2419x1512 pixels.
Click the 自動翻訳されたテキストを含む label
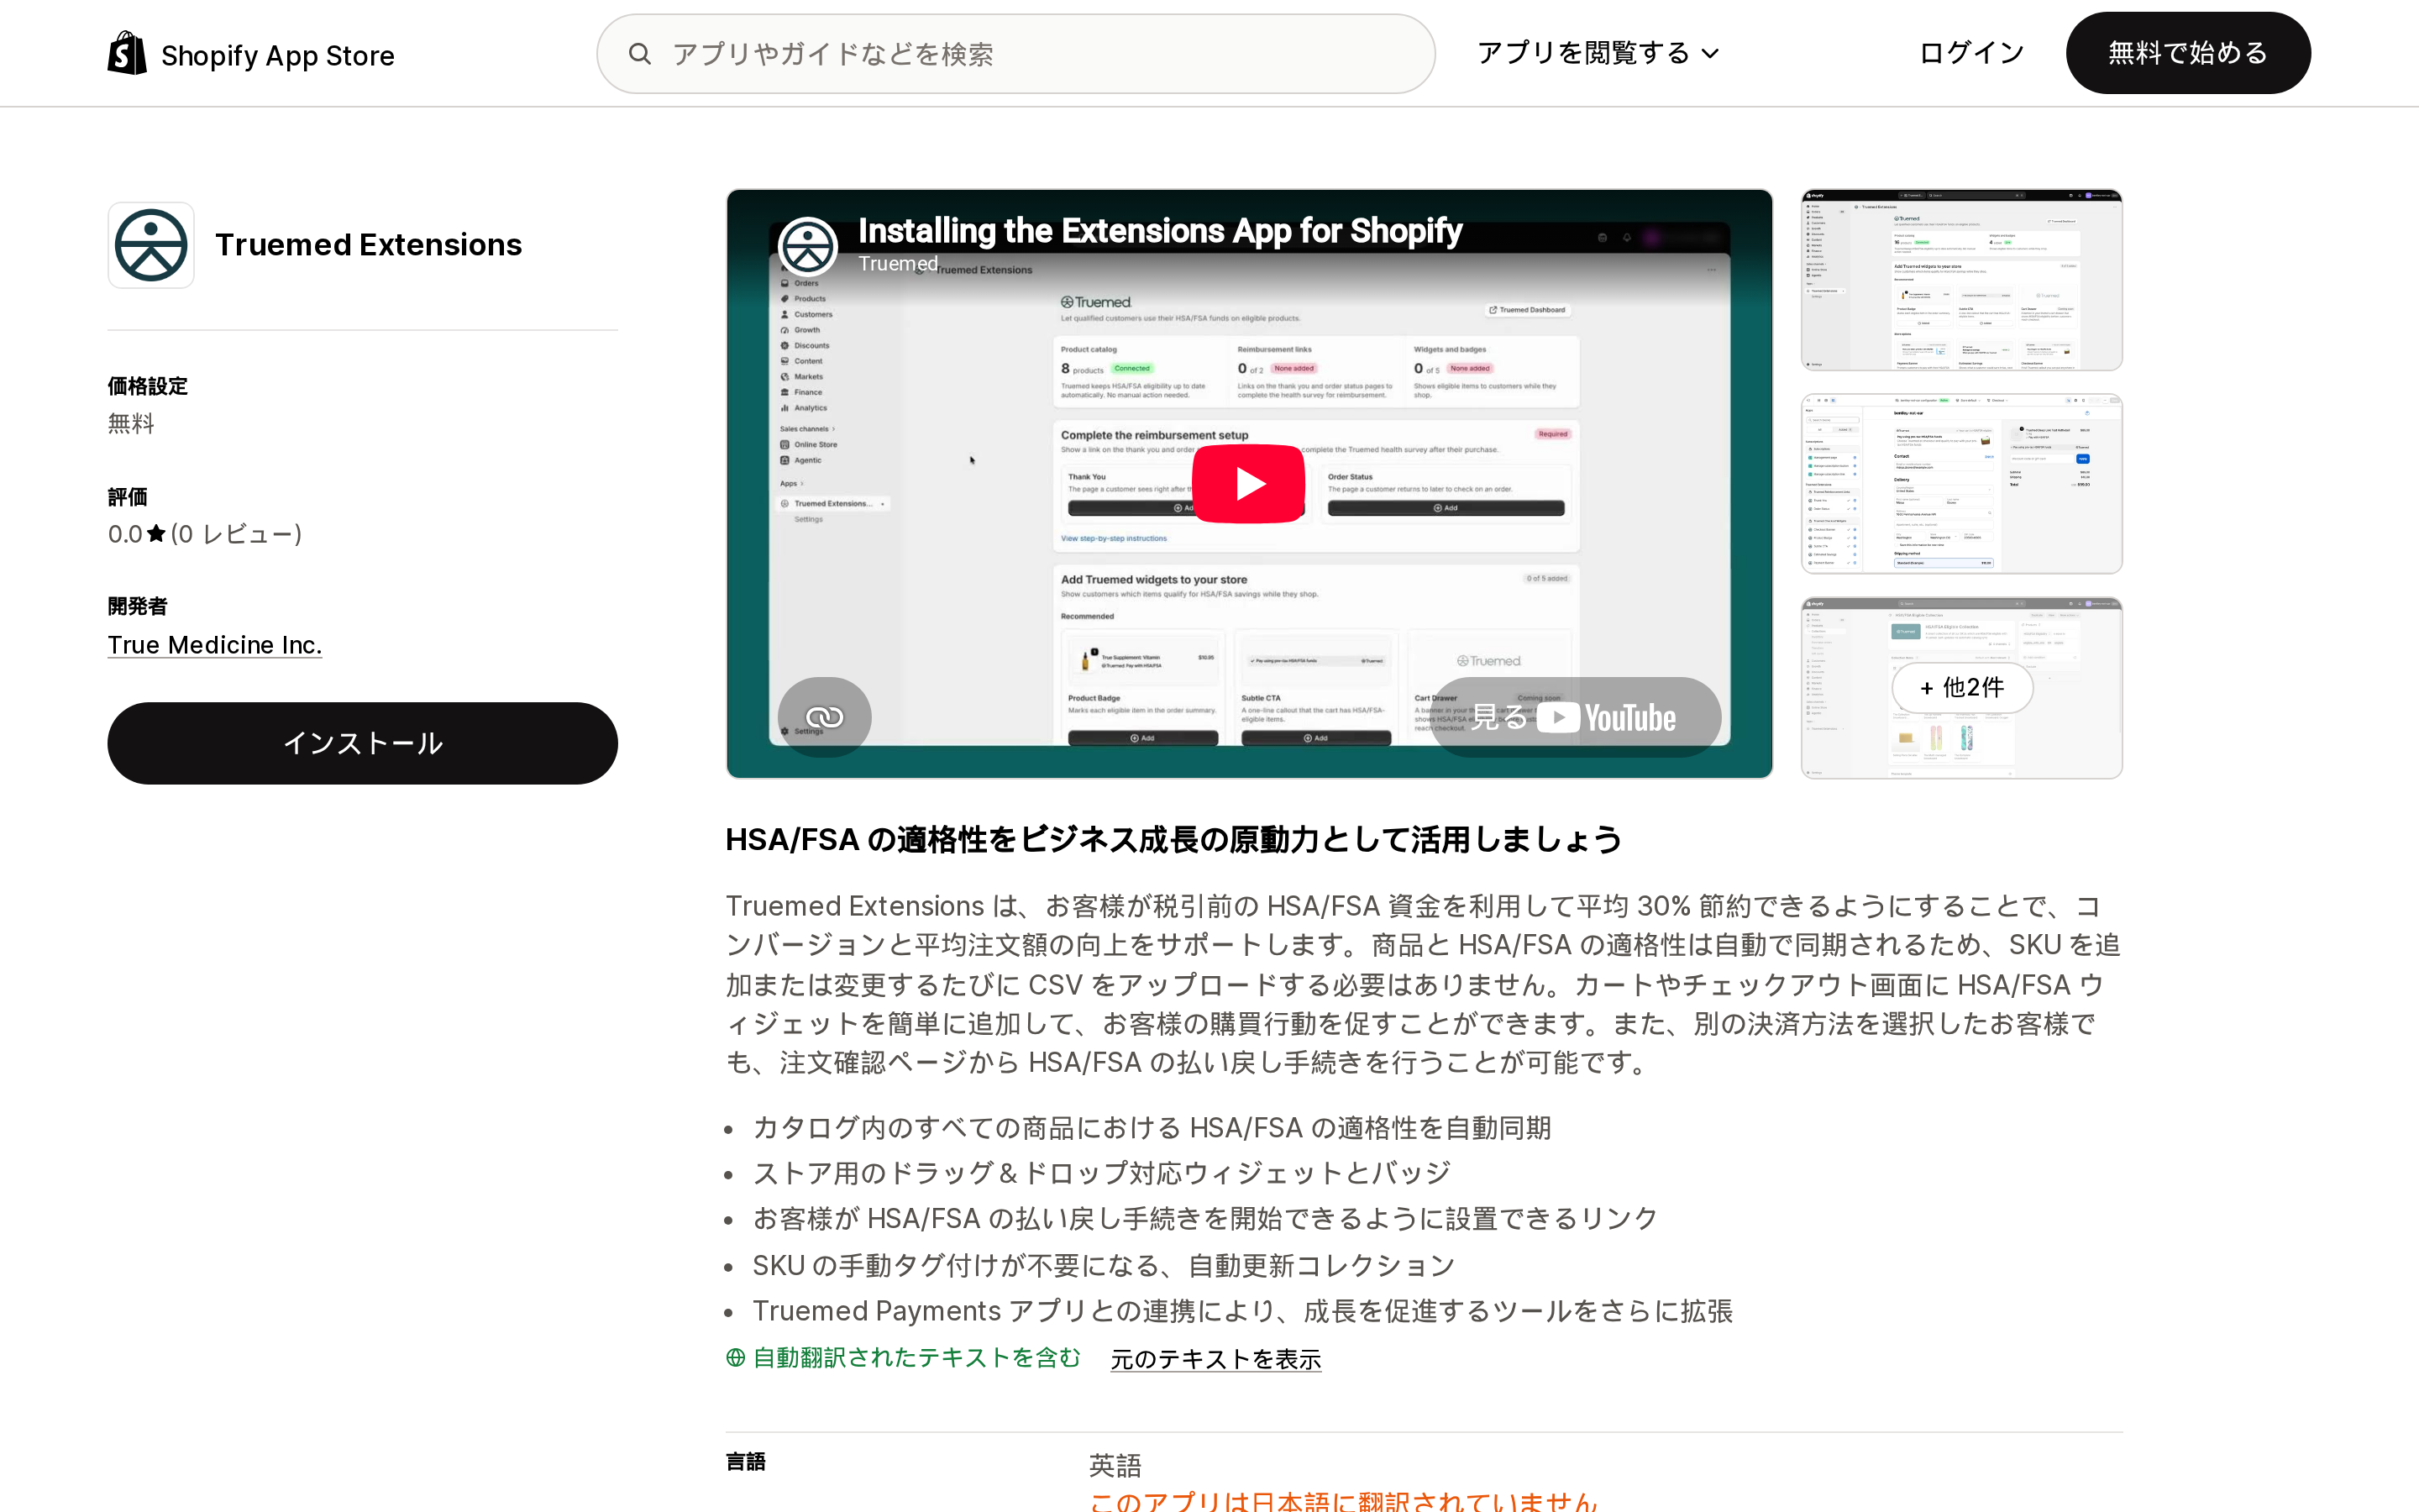(916, 1358)
